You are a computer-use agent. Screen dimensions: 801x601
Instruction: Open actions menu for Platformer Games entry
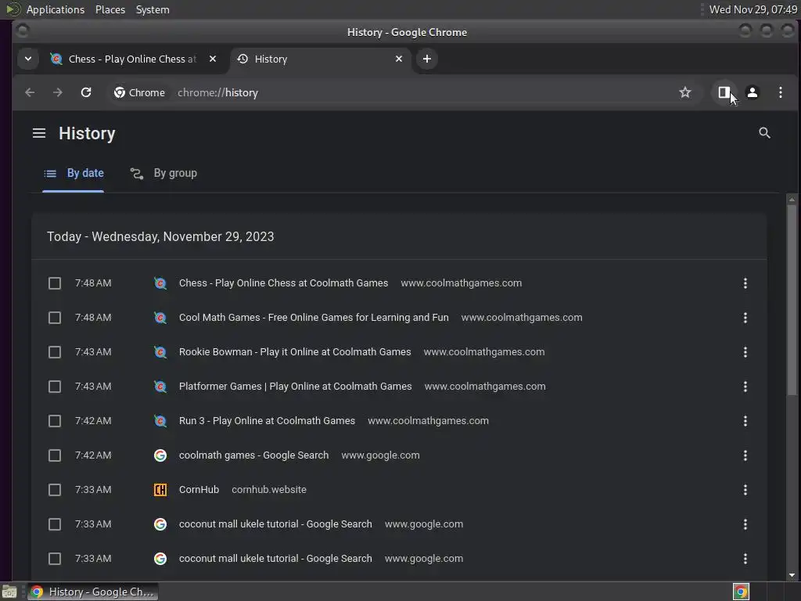pos(745,387)
